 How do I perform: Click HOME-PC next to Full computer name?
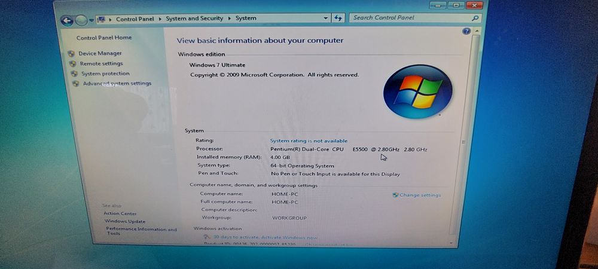click(x=285, y=202)
